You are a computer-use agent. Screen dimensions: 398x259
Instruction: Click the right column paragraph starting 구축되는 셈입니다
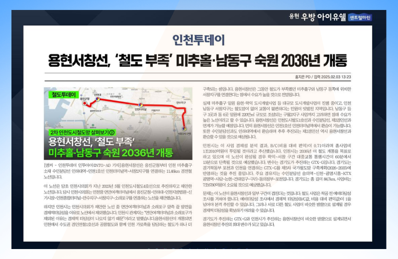pos(277,92)
